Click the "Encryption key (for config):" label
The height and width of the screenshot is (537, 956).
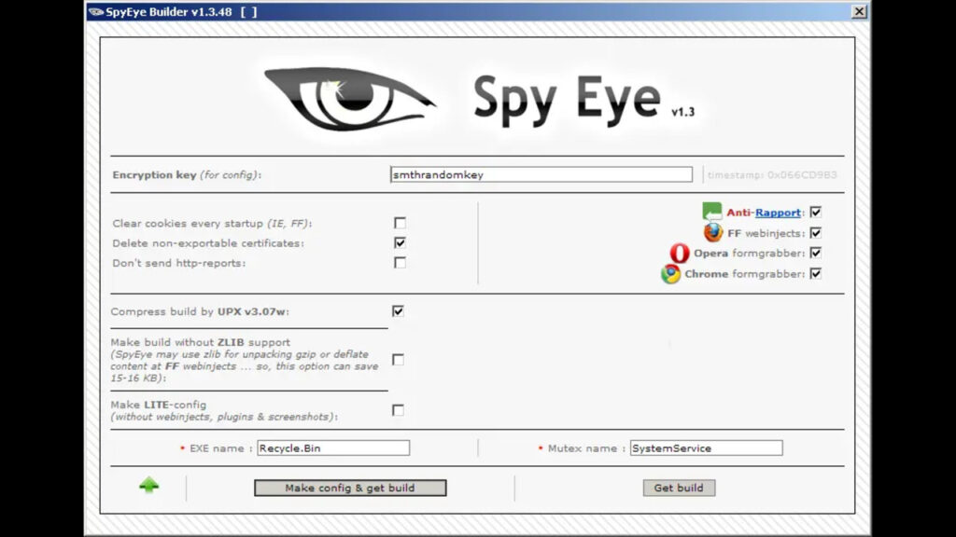pyautogui.click(x=187, y=175)
